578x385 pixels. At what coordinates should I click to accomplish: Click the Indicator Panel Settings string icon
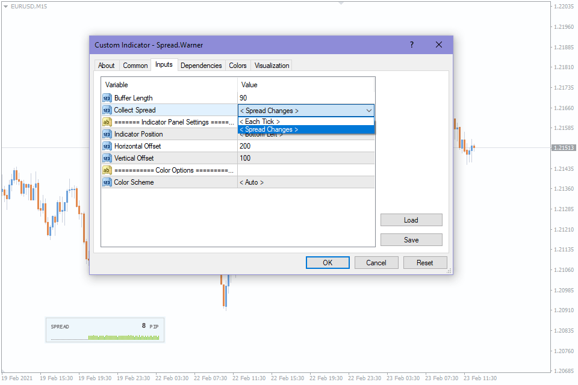(x=107, y=122)
